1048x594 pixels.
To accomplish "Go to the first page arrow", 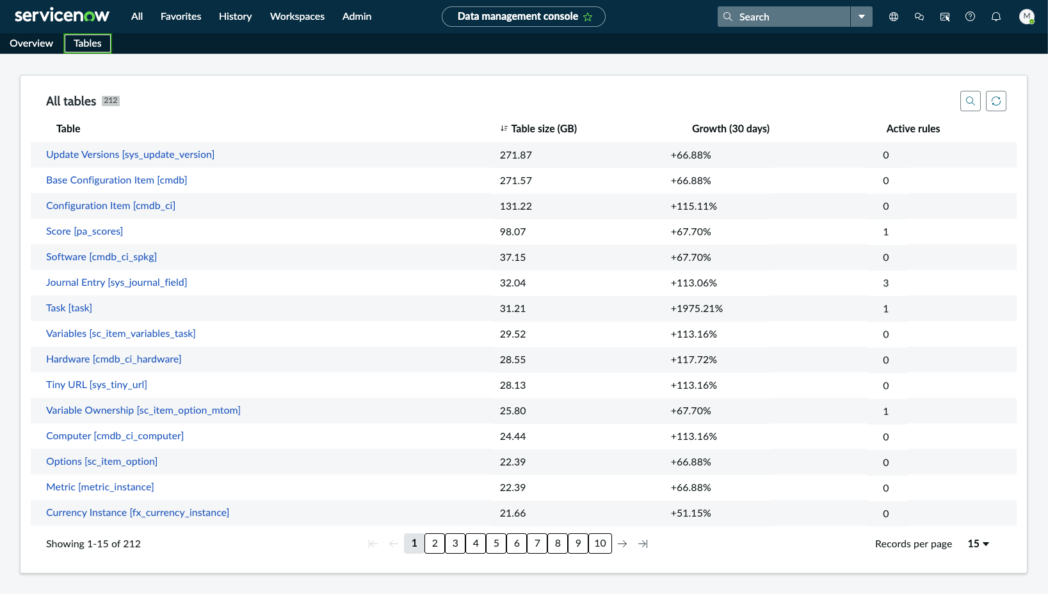I will click(x=373, y=543).
